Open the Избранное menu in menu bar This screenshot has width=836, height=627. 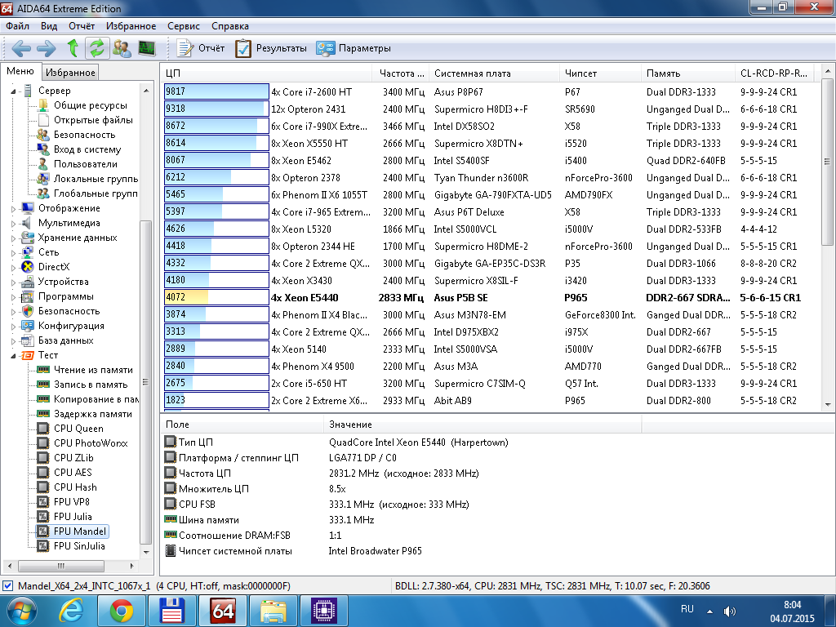pos(131,26)
